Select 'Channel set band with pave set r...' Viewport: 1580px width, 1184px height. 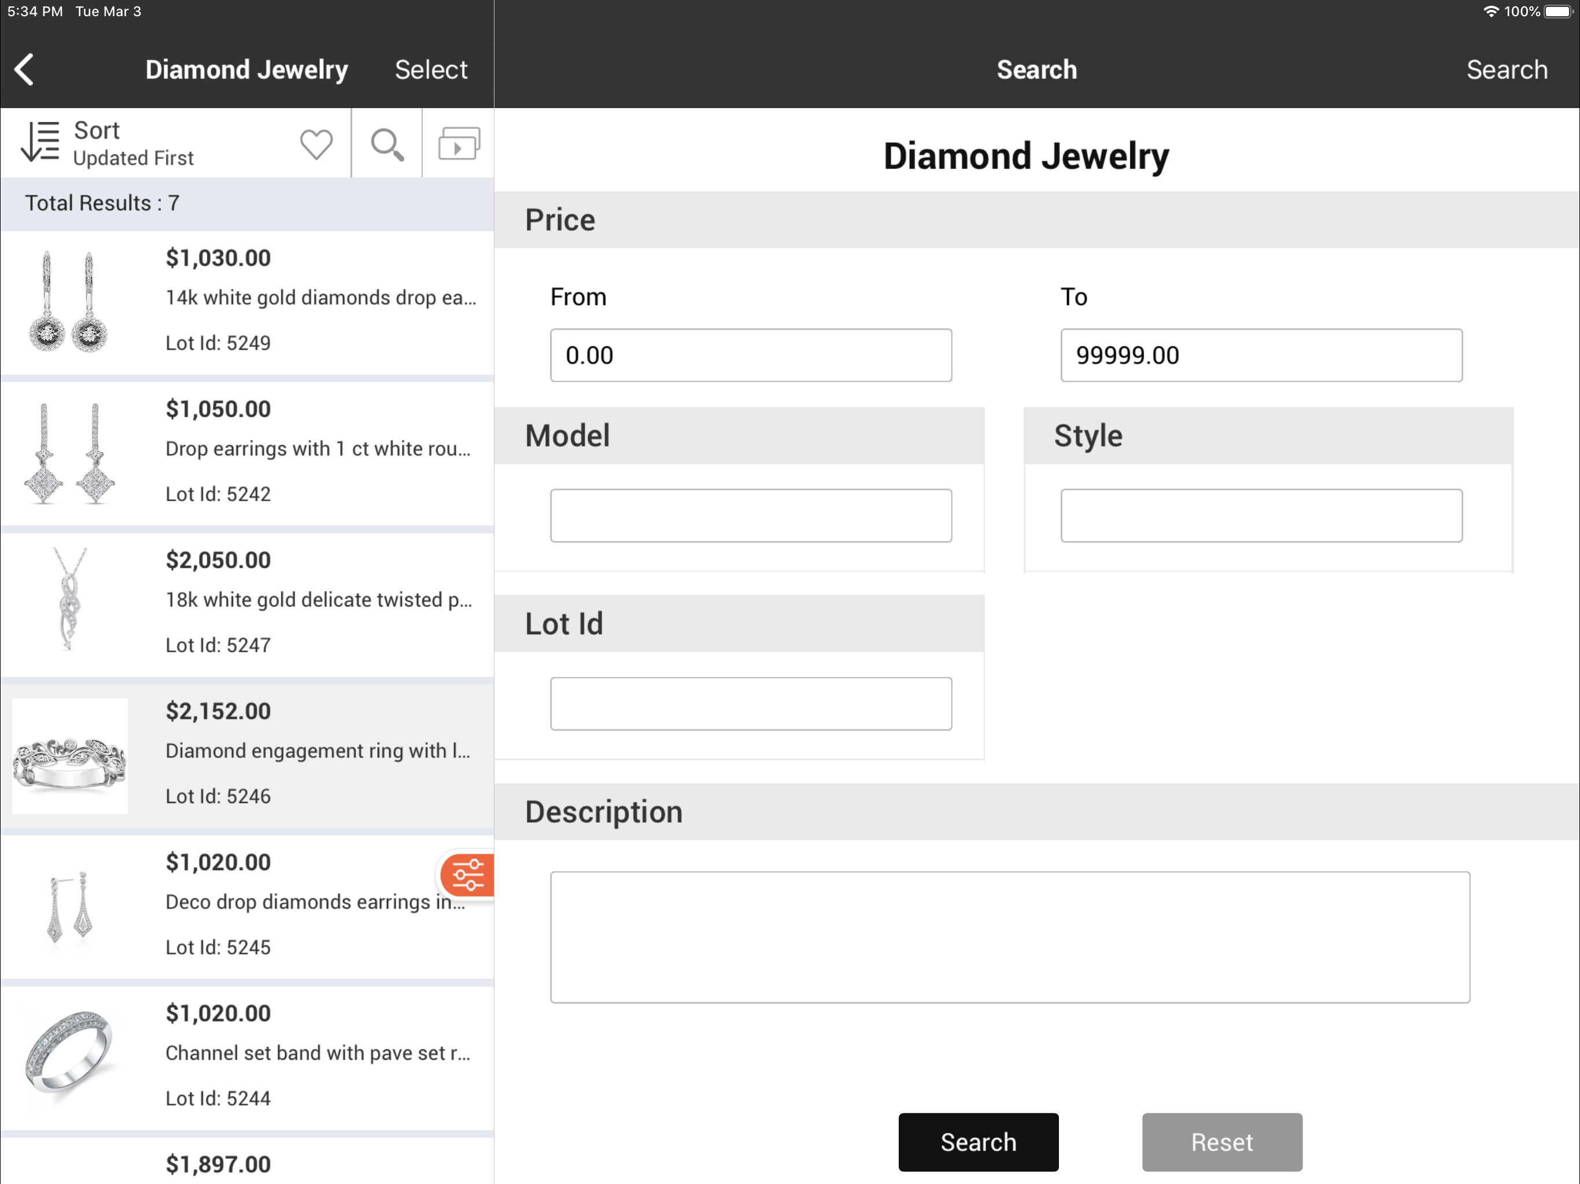(x=318, y=1053)
